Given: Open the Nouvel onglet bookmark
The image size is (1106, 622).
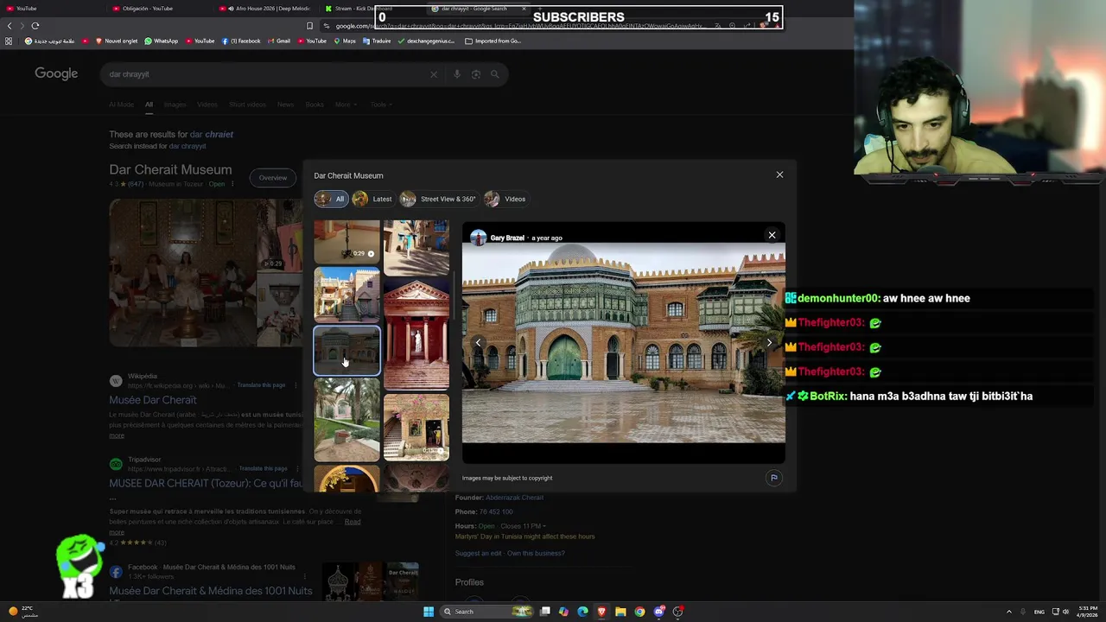Looking at the screenshot, I should pyautogui.click(x=117, y=41).
